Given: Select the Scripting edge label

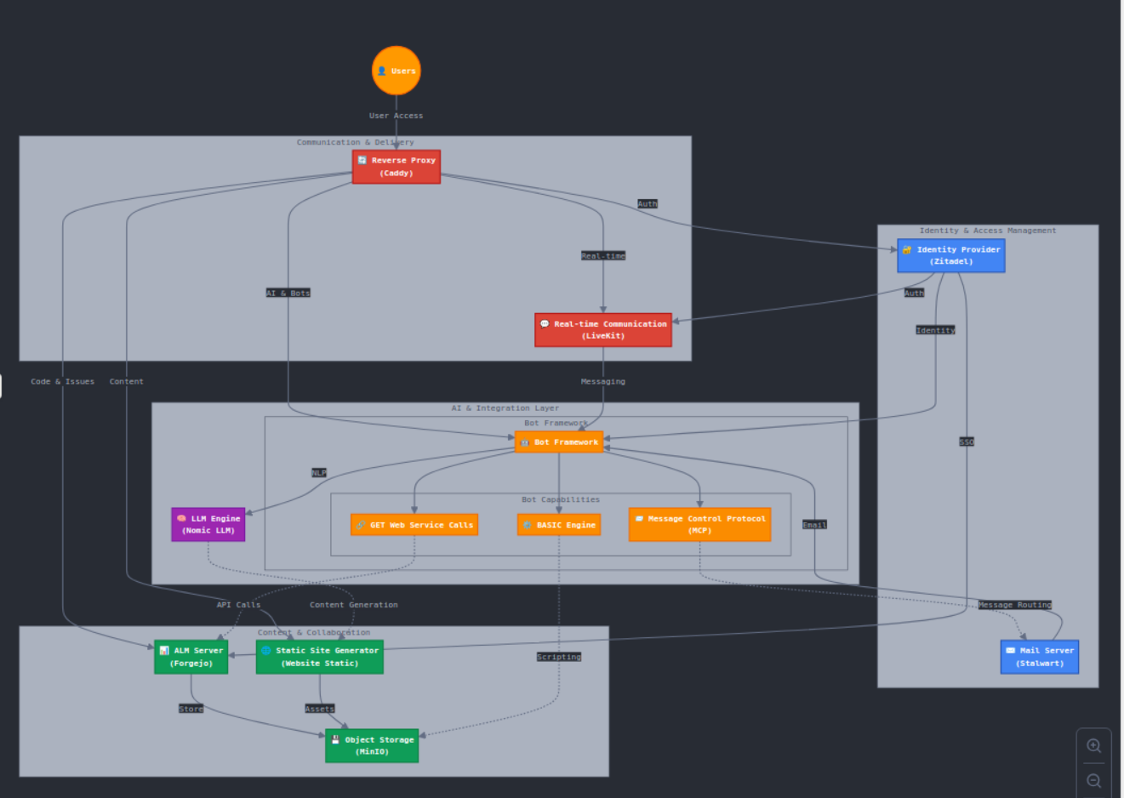Looking at the screenshot, I should click(x=559, y=657).
